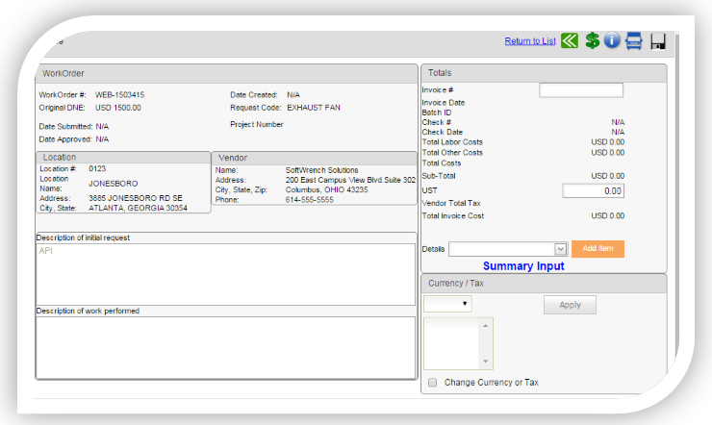Click the green dollar sign icon

(x=593, y=41)
